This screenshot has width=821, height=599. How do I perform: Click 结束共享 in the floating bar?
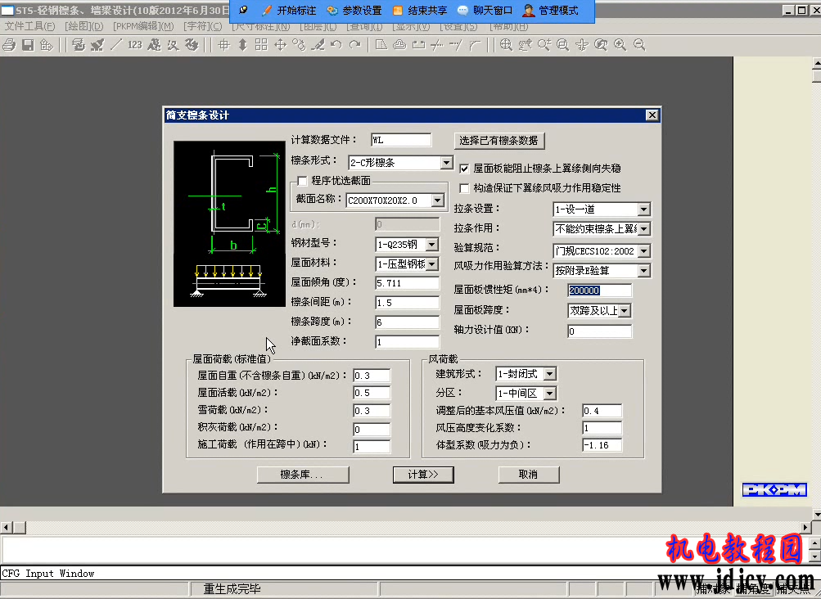pos(420,11)
